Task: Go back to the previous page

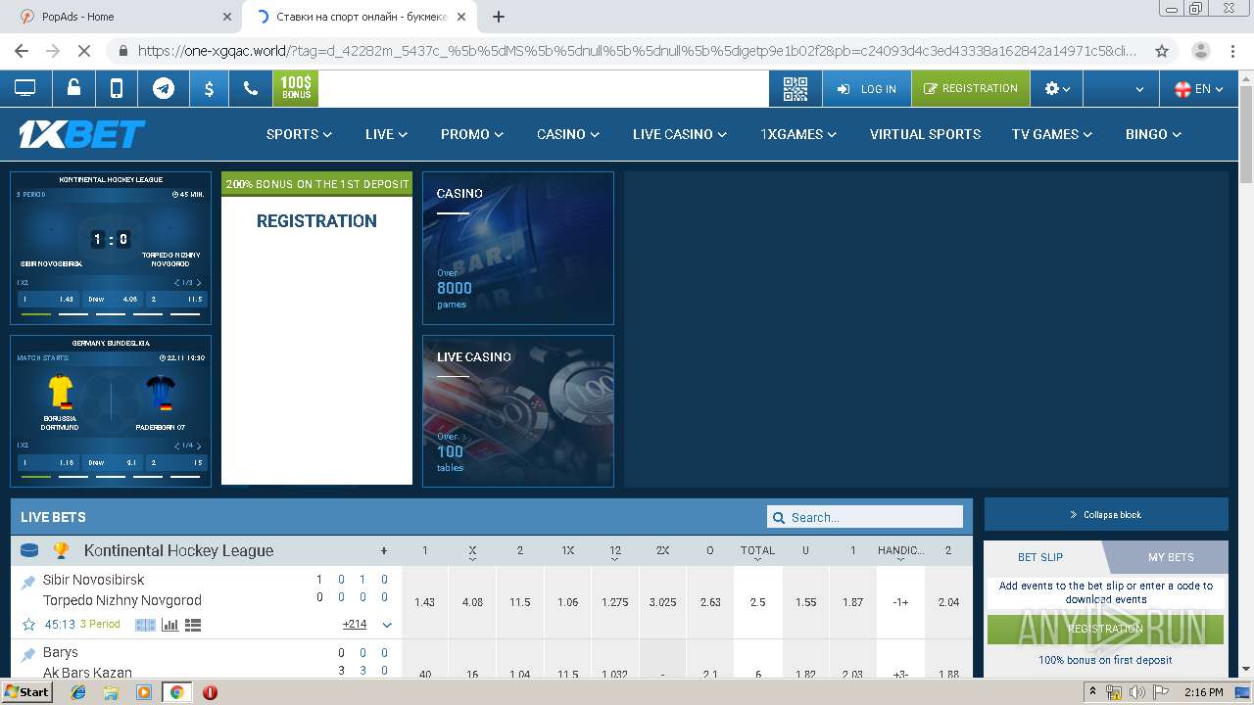Action: point(22,51)
